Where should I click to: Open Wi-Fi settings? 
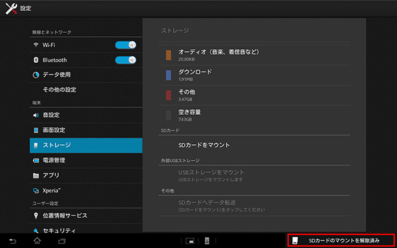[x=86, y=45]
